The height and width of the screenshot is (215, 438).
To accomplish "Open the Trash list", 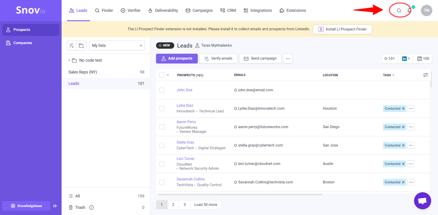I will coord(106,208).
